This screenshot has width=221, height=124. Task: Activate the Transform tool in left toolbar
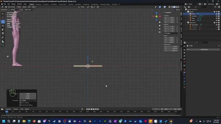pos(3,33)
